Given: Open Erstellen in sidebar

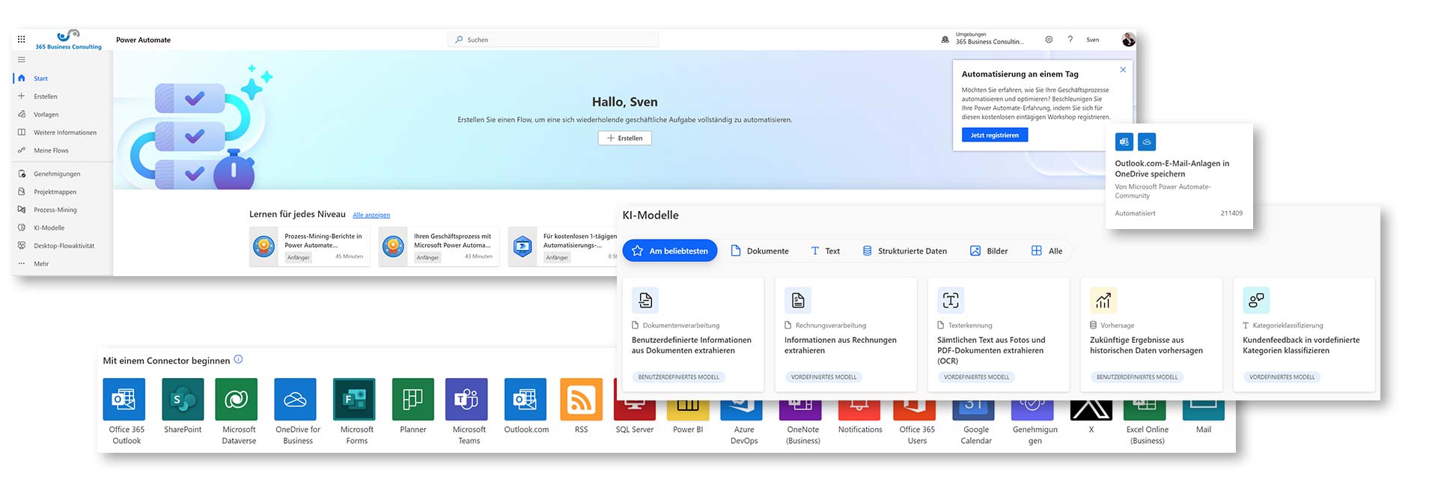Looking at the screenshot, I should tap(63, 96).
